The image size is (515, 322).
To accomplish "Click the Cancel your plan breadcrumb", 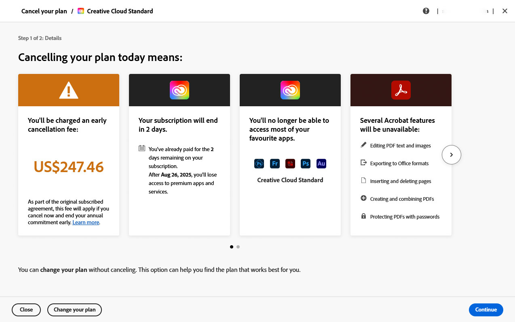I will click(44, 11).
